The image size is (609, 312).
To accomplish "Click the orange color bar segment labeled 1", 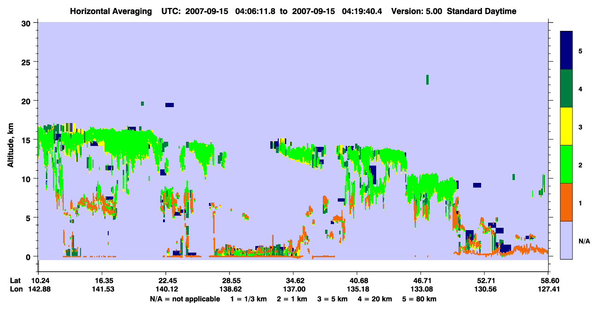I will [566, 202].
